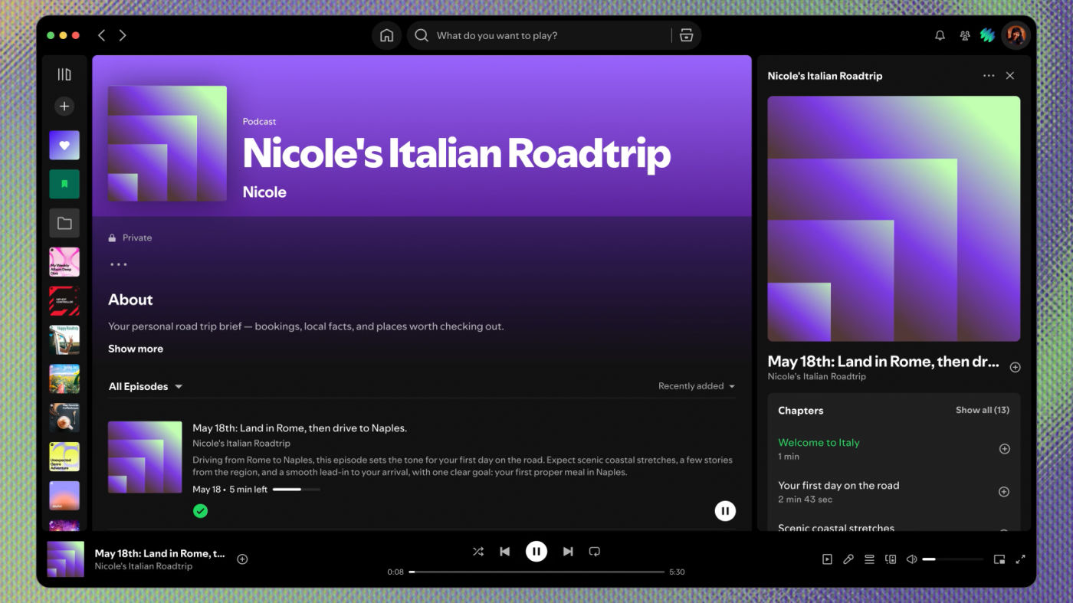The width and height of the screenshot is (1073, 603).
Task: Navigate forward with the right arrow
Action: tap(123, 35)
